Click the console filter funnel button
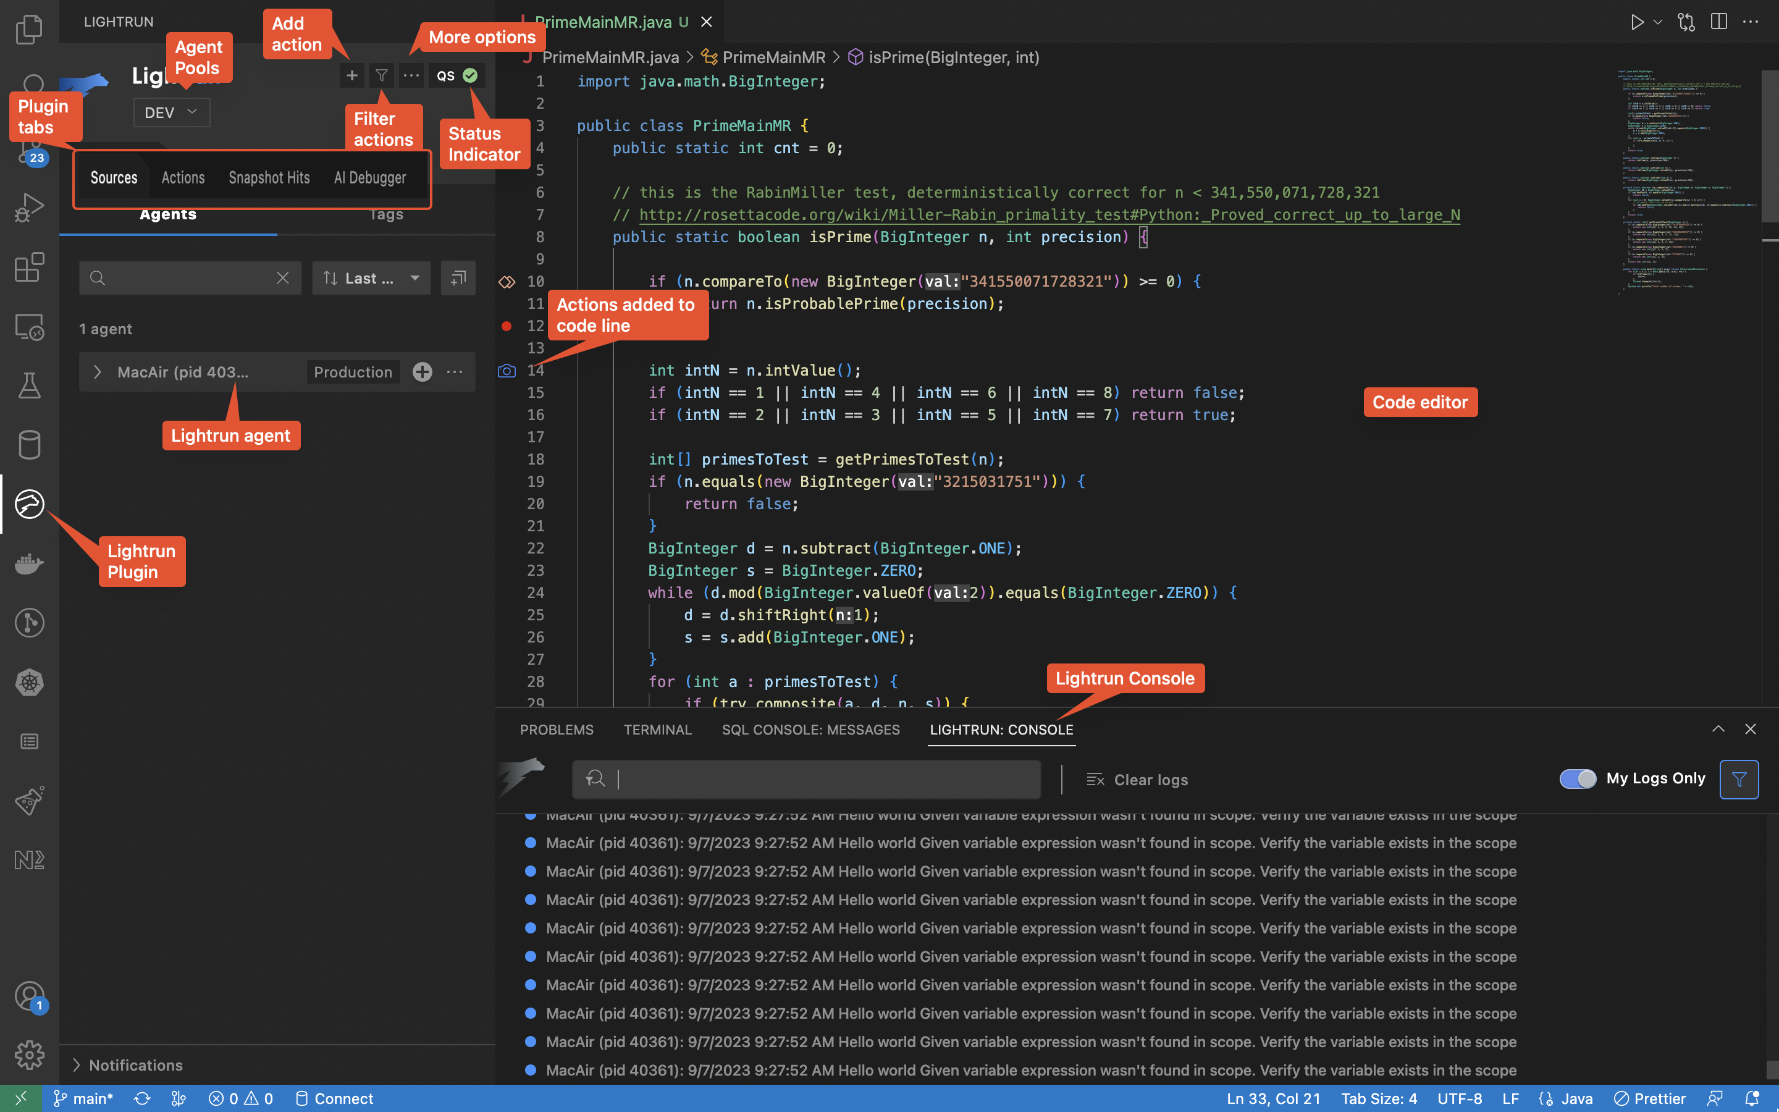 click(1739, 779)
